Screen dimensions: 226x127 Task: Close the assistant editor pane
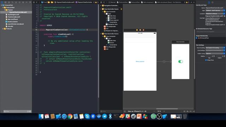[x=194, y=2]
